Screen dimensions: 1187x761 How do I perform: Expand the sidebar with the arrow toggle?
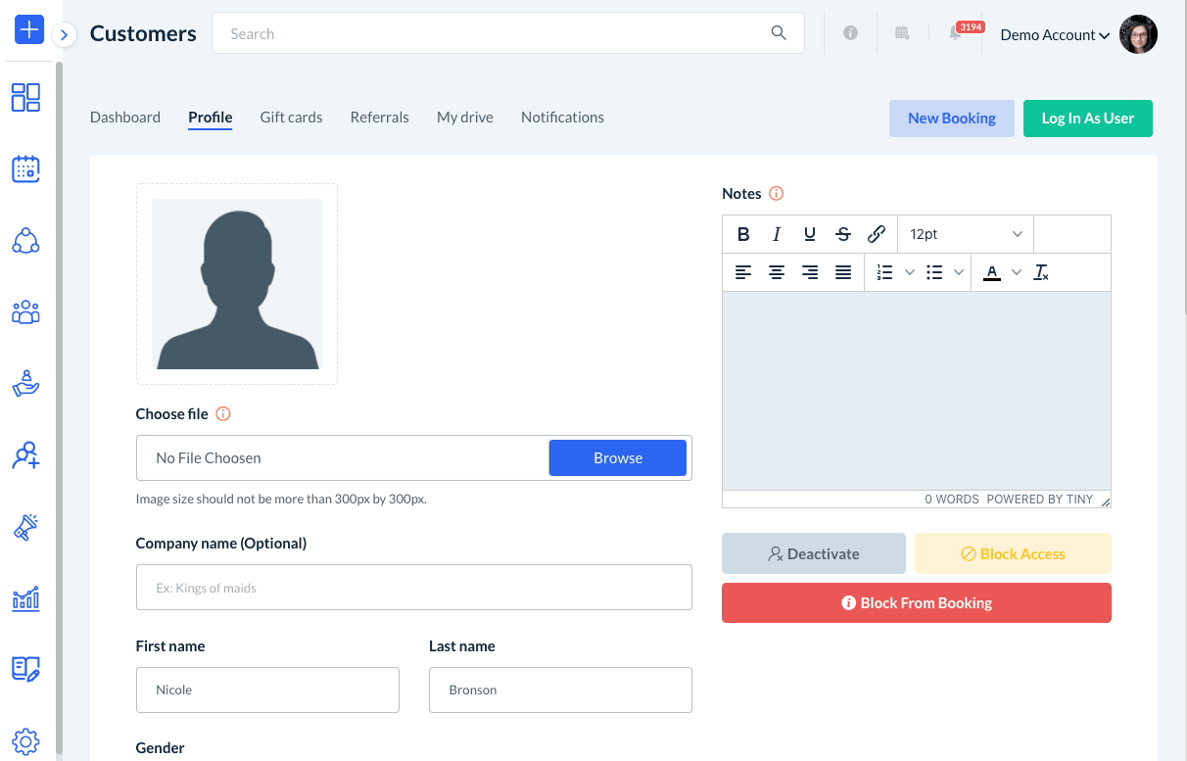coord(64,35)
